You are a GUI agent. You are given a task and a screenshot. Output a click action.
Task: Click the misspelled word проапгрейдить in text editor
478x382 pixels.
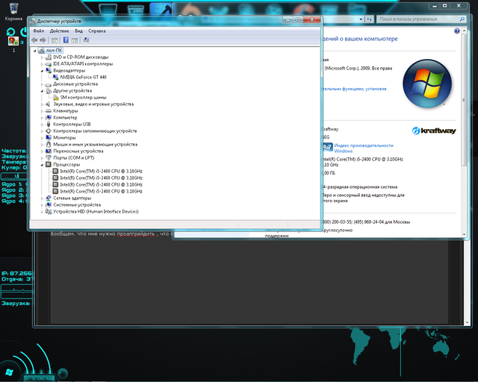coord(136,234)
